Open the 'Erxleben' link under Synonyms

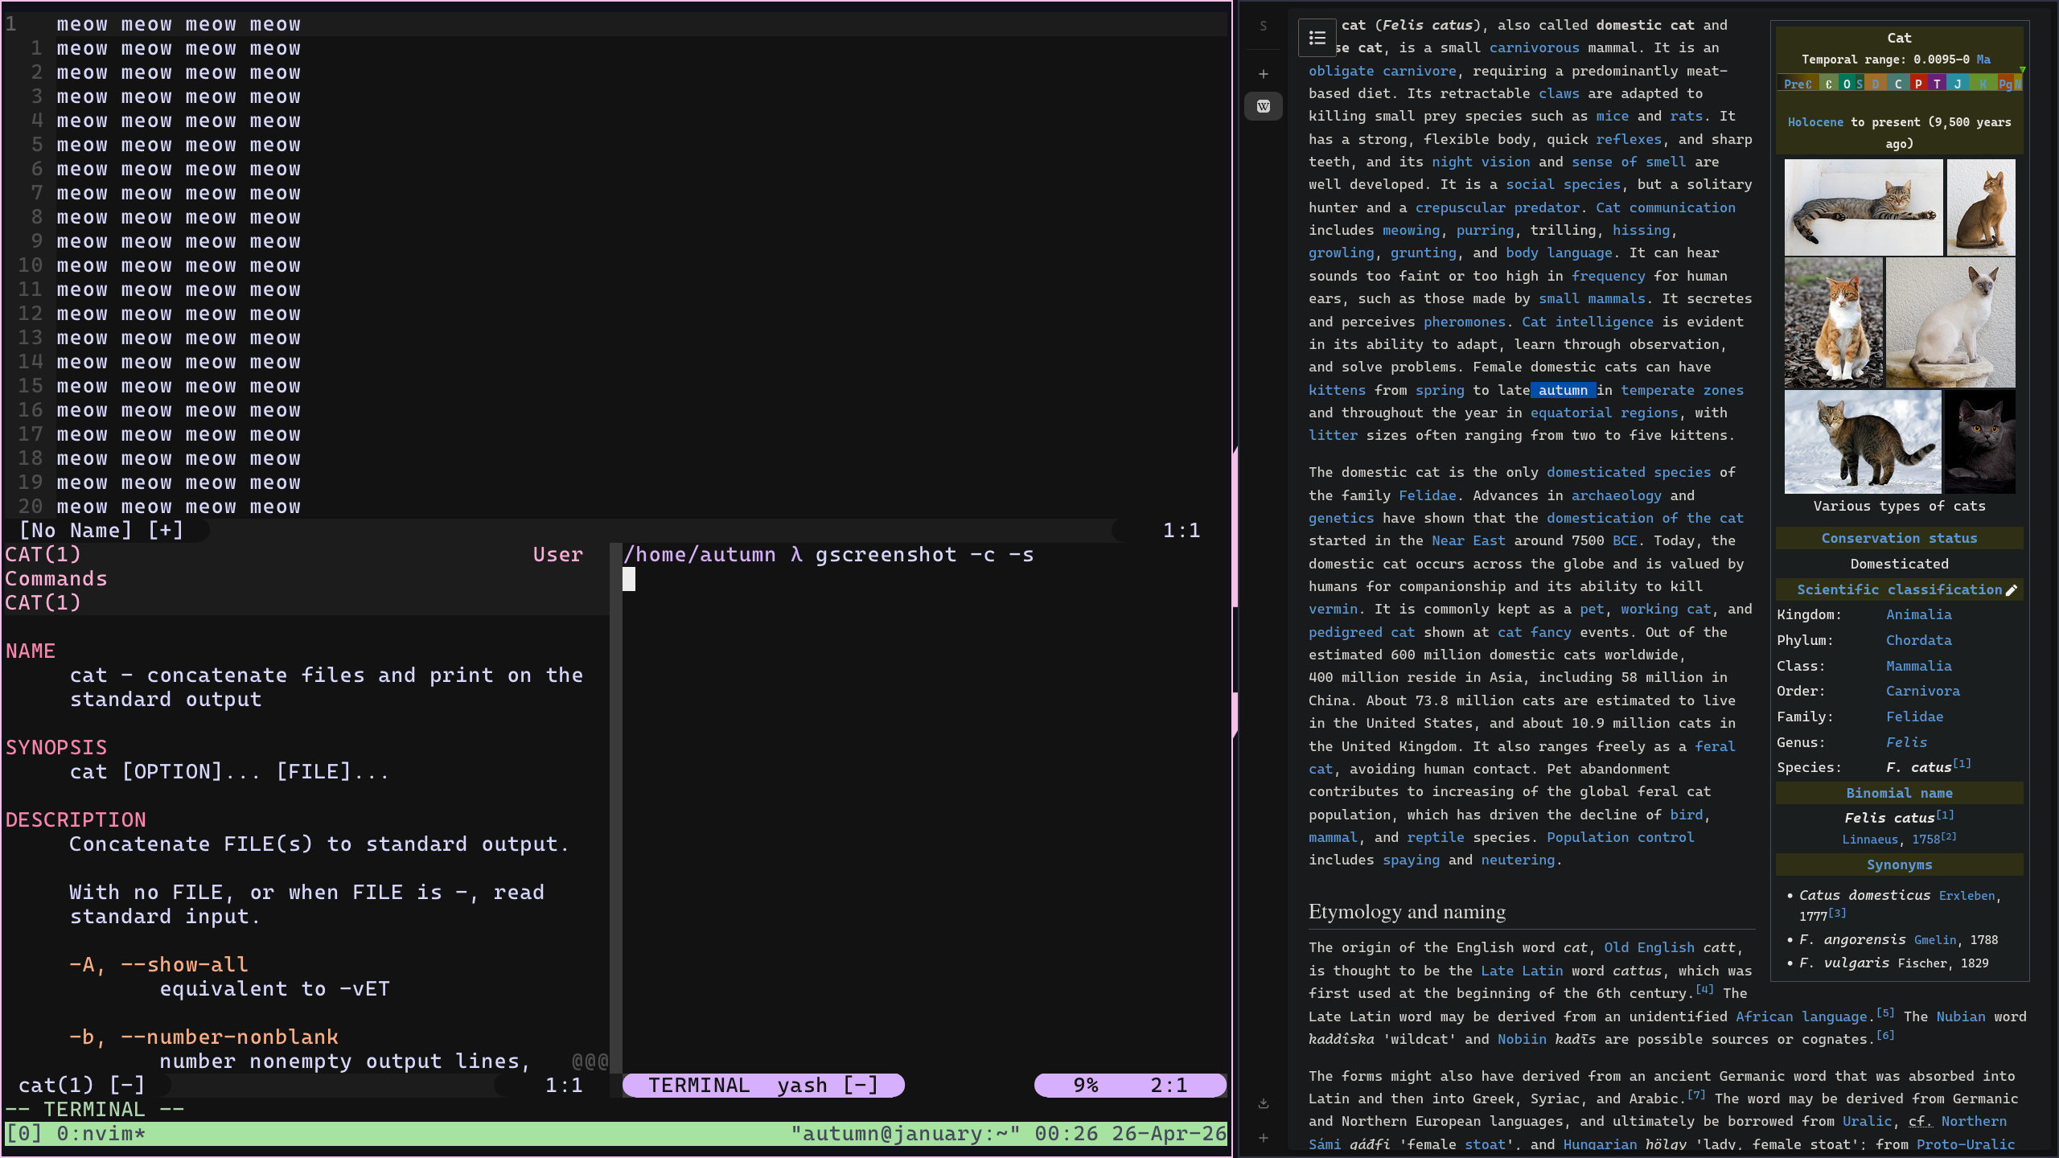point(1967,897)
